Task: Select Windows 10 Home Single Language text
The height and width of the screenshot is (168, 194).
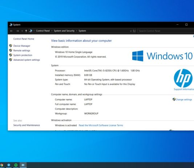Action: point(74,52)
